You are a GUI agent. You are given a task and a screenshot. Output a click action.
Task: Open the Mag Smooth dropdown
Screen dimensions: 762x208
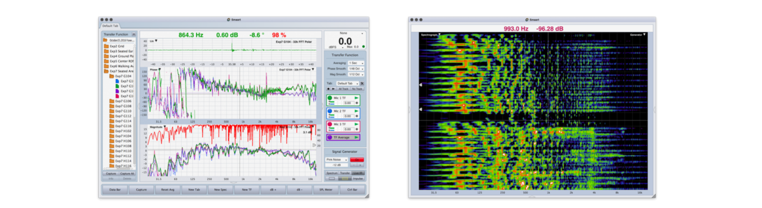click(356, 74)
